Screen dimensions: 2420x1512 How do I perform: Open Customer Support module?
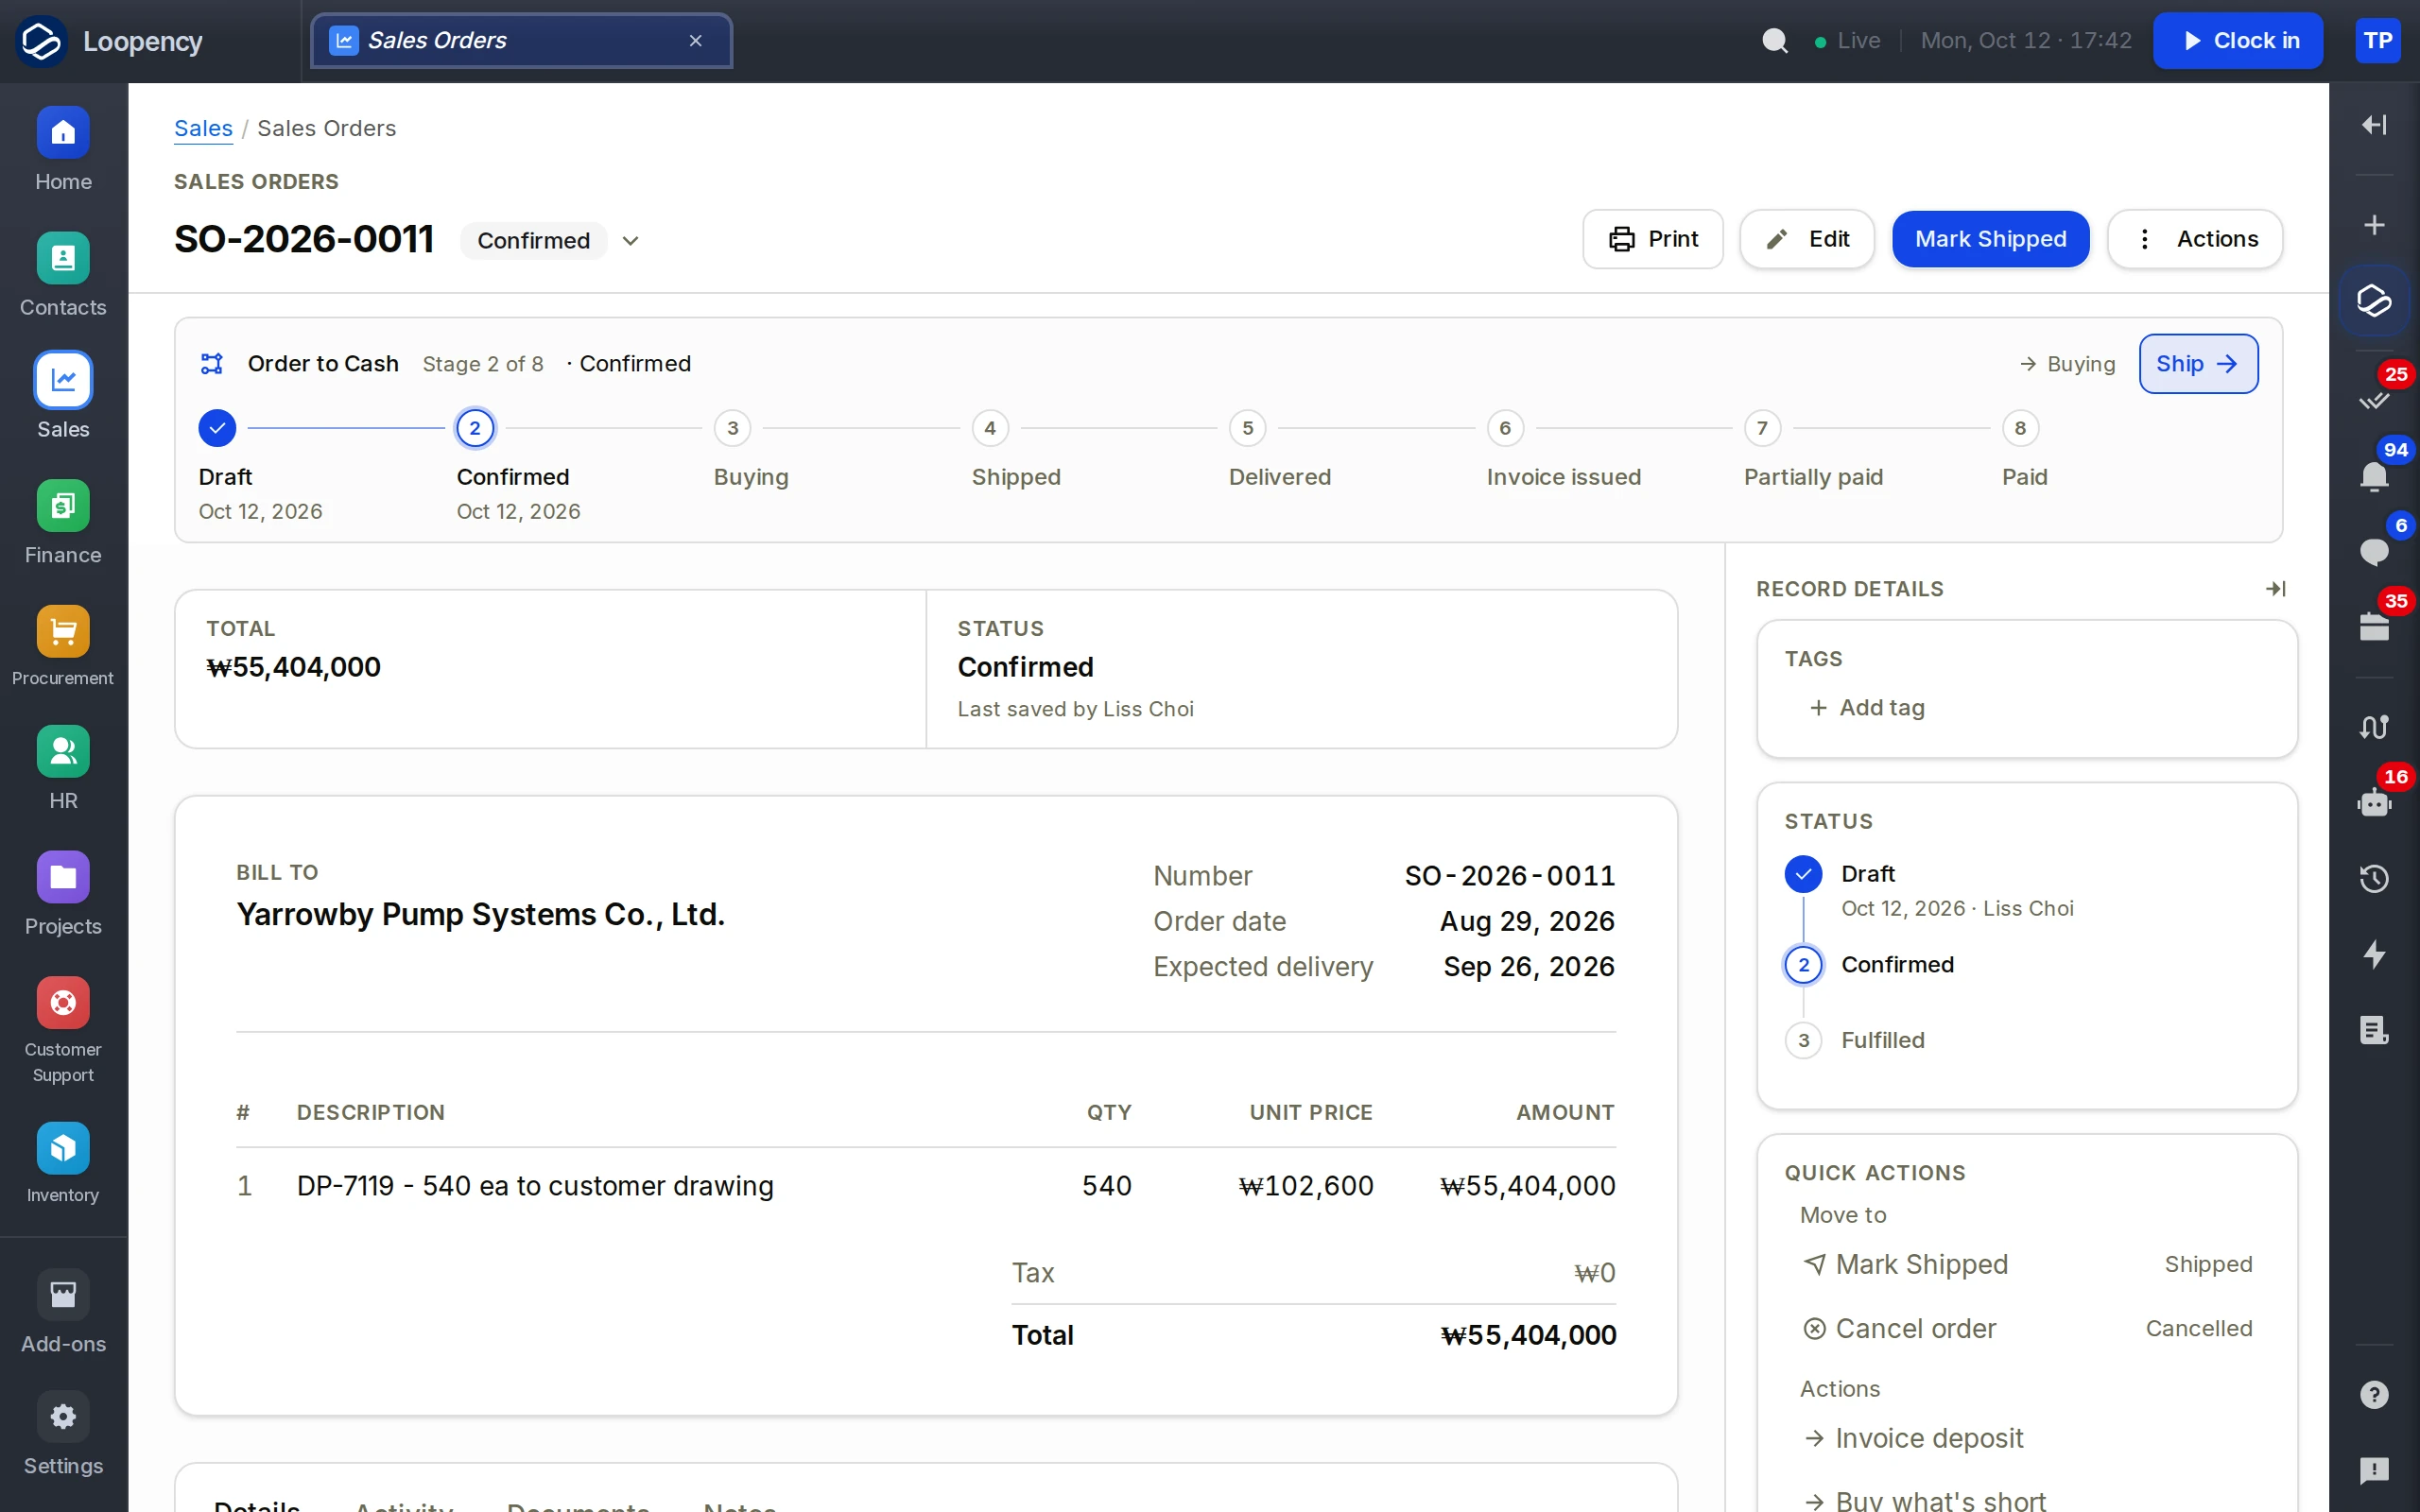(x=63, y=1031)
